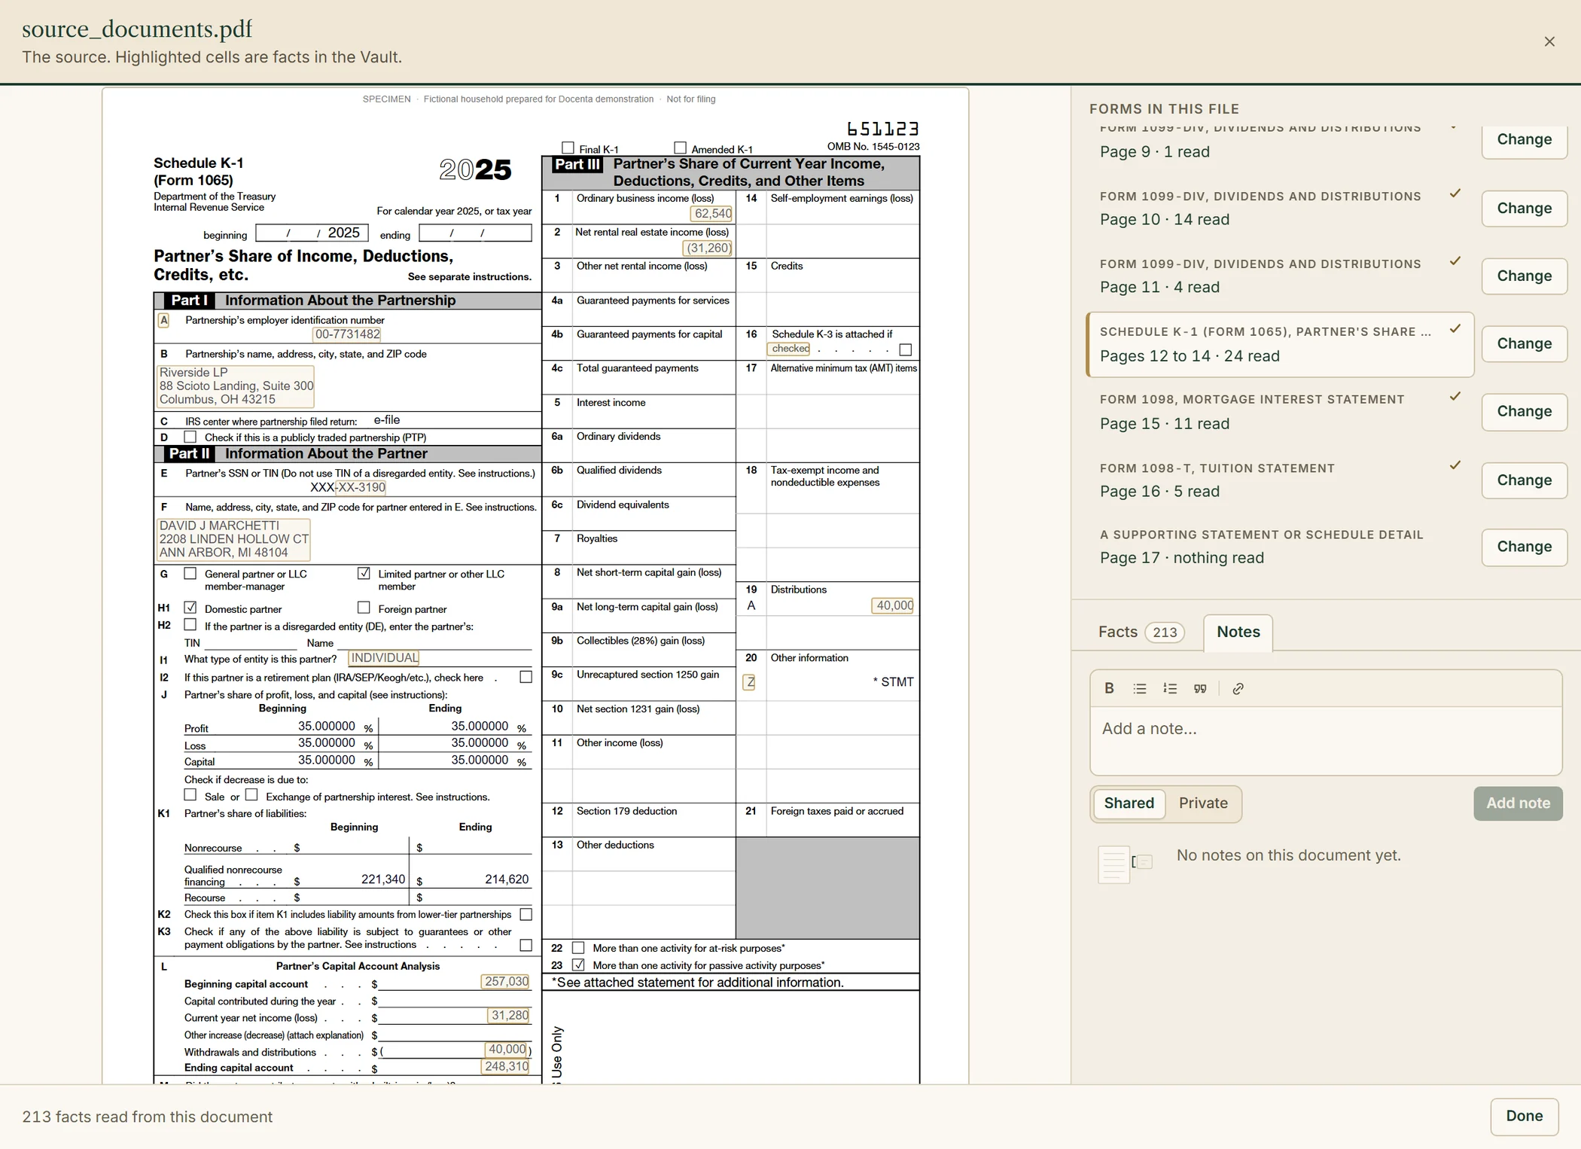
Task: Focus the Add a note text field
Action: pyautogui.click(x=1326, y=740)
